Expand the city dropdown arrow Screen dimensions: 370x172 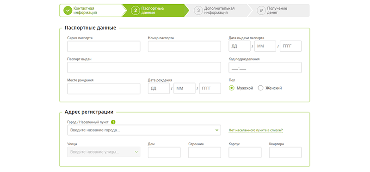(217, 130)
